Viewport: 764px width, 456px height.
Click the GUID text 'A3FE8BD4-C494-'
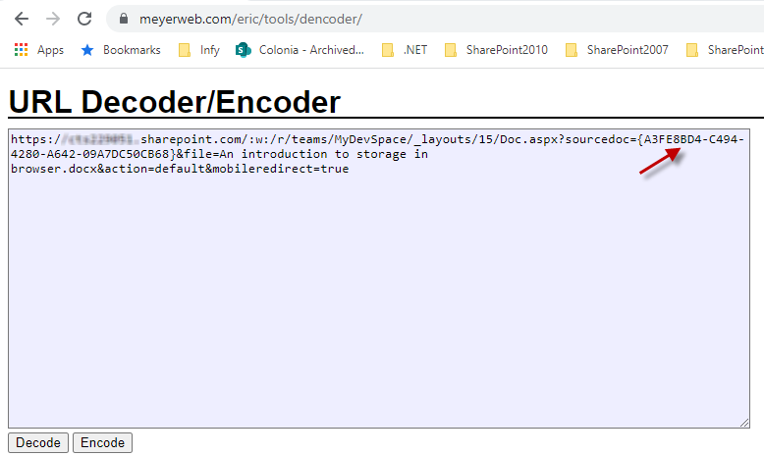(694, 139)
